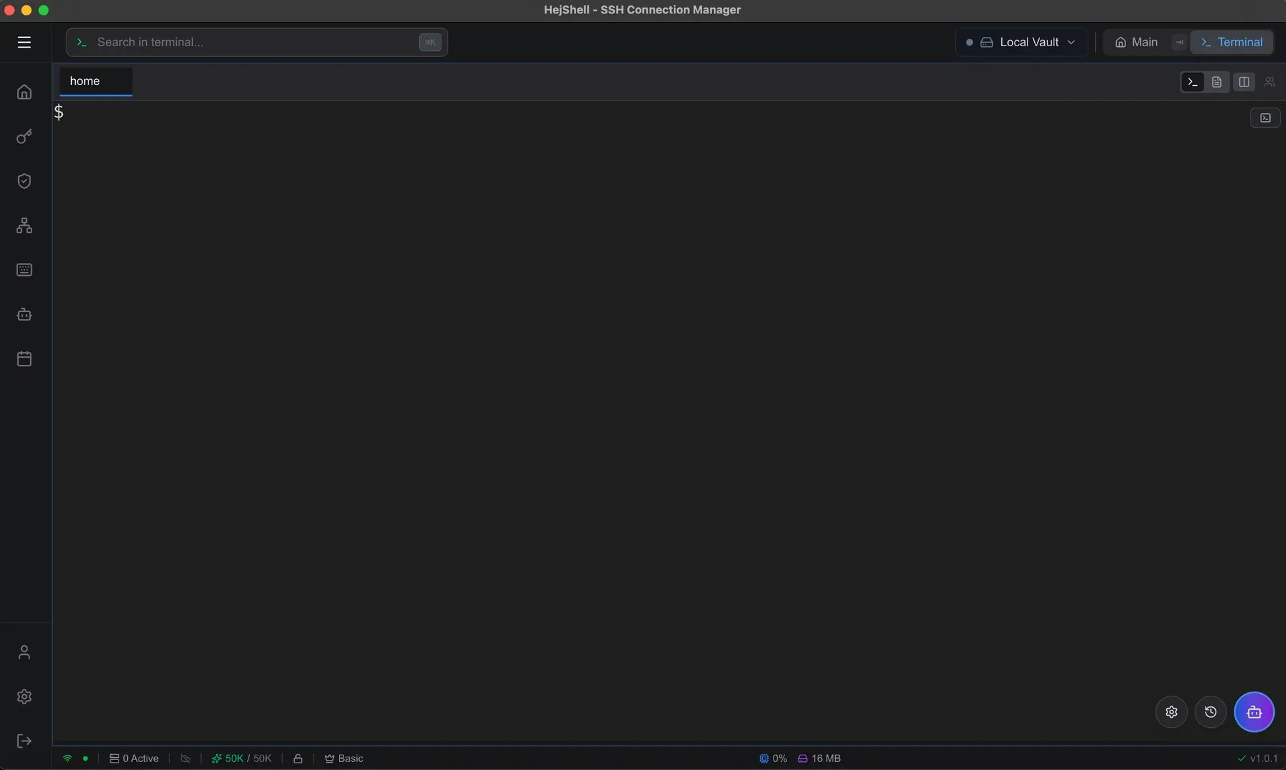This screenshot has width=1286, height=770.
Task: Check the 50K token usage indicator
Action: [241, 758]
